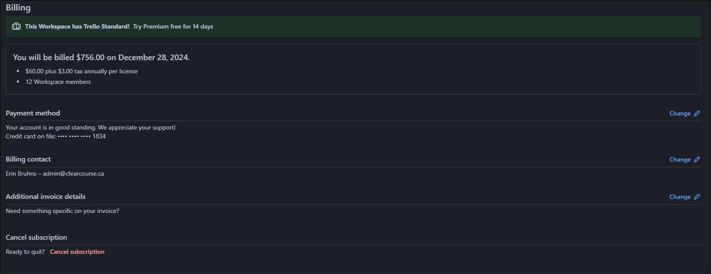Click the admin@clearcourse.ca email address
This screenshot has width=711, height=274.
pos(73,173)
